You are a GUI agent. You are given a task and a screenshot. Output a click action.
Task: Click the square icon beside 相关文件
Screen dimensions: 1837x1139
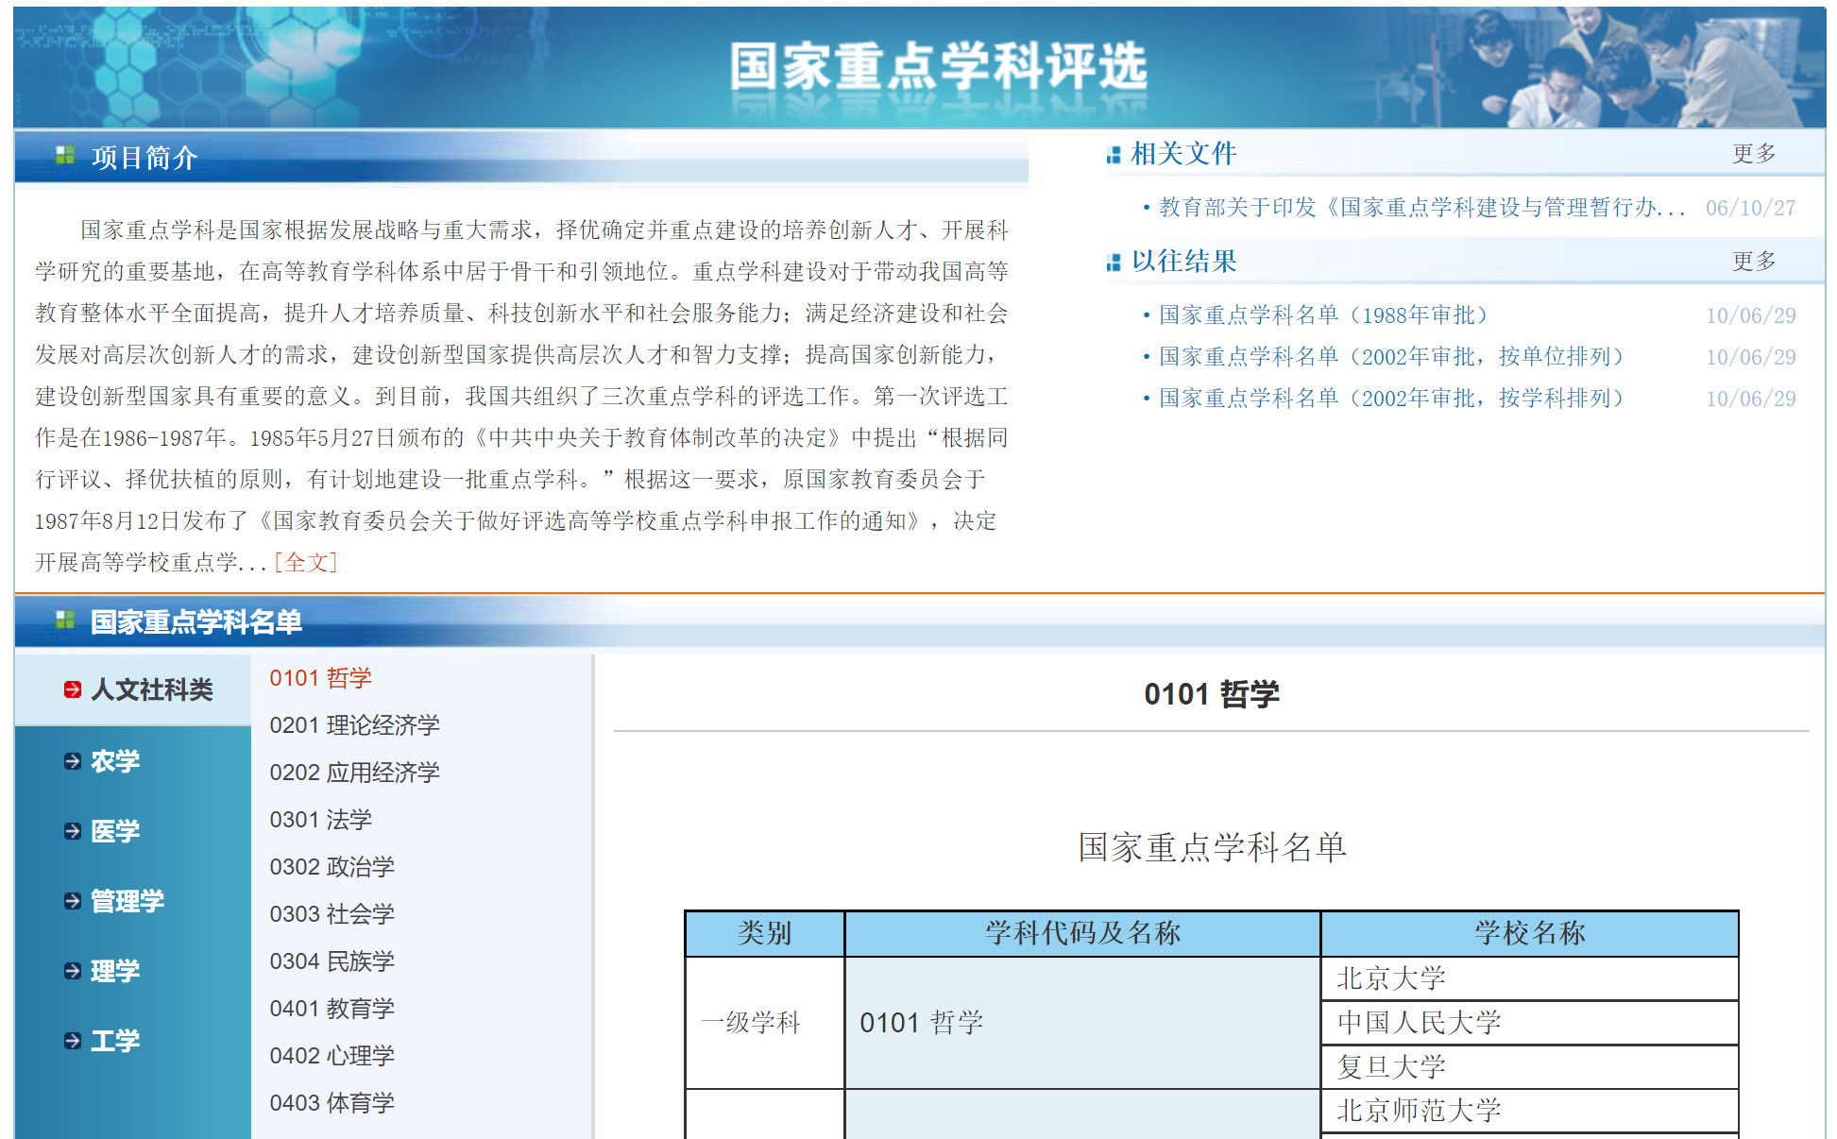pos(1114,155)
